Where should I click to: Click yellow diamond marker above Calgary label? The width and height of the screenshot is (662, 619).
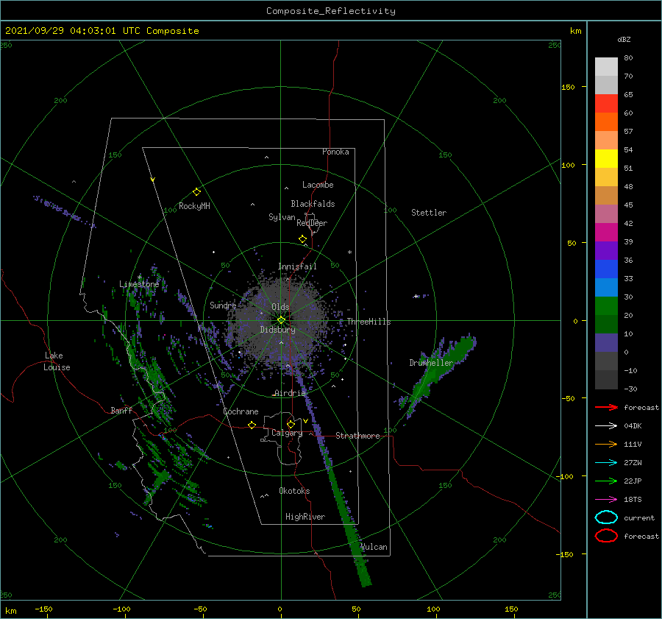(x=291, y=424)
